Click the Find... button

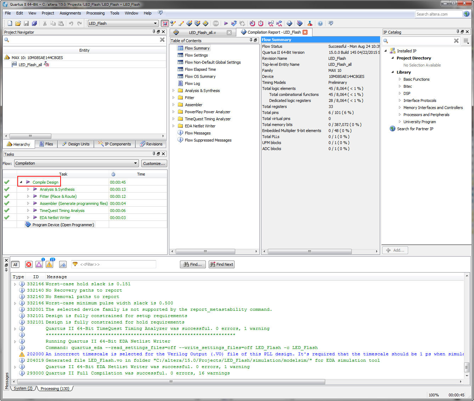pyautogui.click(x=193, y=264)
